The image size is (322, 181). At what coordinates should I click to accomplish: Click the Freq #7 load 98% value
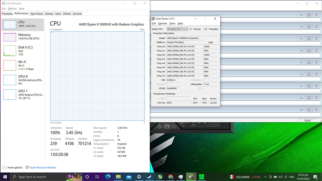211,76
